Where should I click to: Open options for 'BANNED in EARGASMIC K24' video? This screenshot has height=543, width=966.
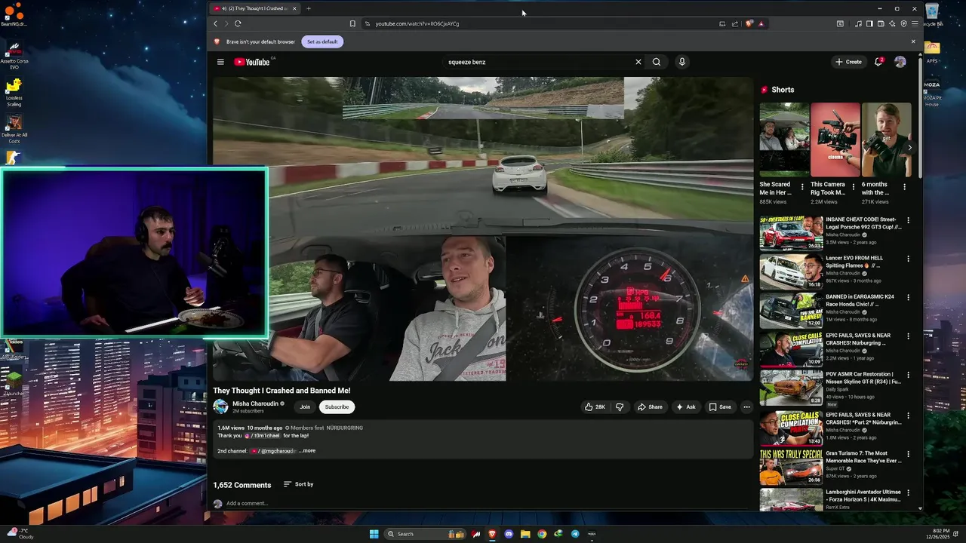click(x=909, y=297)
